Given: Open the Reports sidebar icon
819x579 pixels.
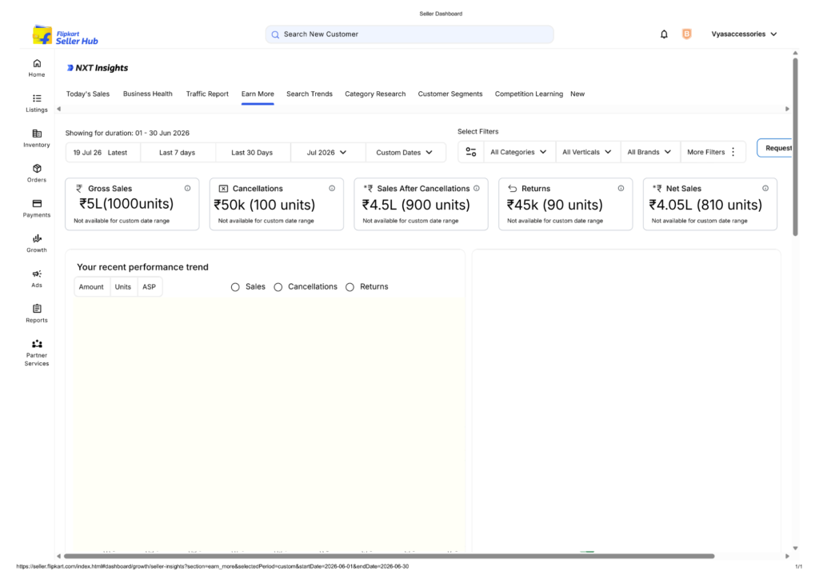Looking at the screenshot, I should (x=37, y=309).
